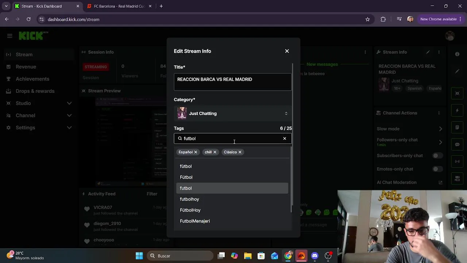Expand the Settings sidebar section
Screen dimensions: 467x263
point(39,127)
